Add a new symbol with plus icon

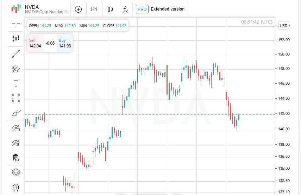[x=78, y=9]
